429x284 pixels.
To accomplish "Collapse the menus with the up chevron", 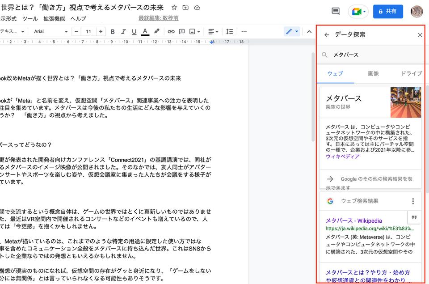I will [309, 31].
